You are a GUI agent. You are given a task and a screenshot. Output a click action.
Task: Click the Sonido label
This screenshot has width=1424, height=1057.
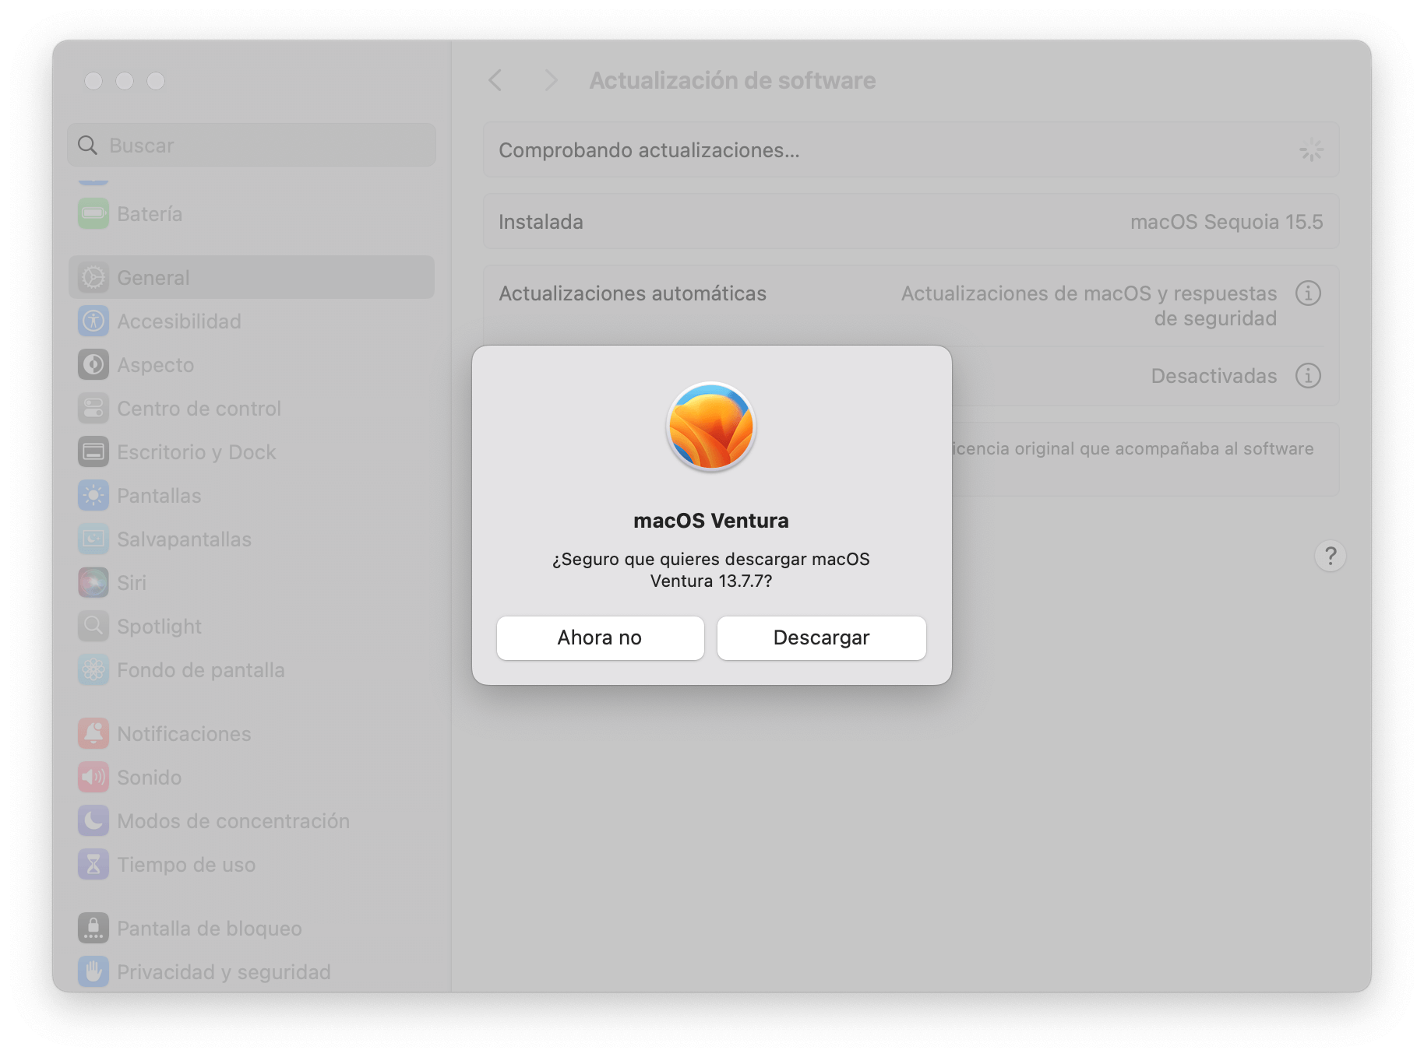click(x=149, y=778)
